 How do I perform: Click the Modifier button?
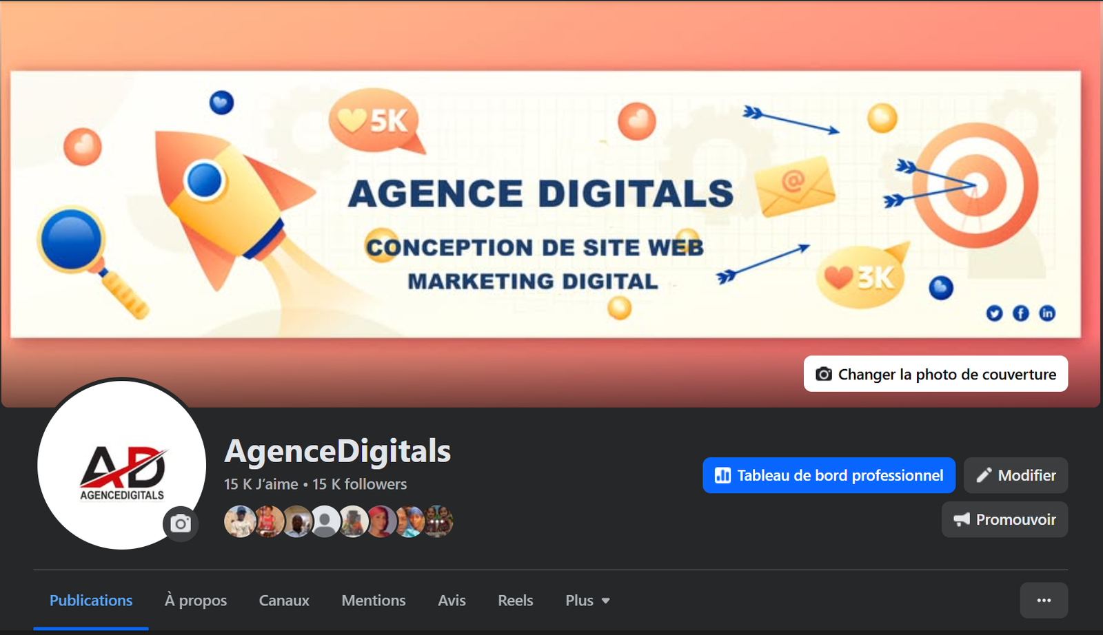(1015, 475)
